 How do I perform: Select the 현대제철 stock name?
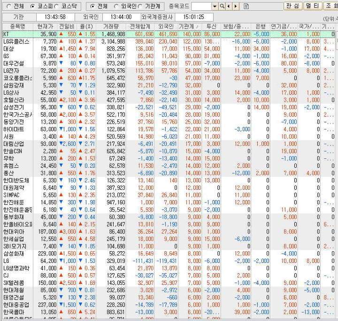click(14, 290)
